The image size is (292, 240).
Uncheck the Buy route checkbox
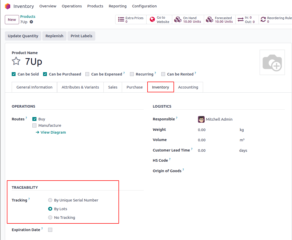[x=34, y=119]
